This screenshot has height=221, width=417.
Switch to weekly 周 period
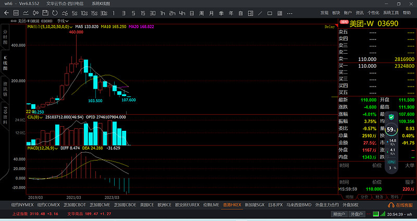pyautogui.click(x=202, y=13)
